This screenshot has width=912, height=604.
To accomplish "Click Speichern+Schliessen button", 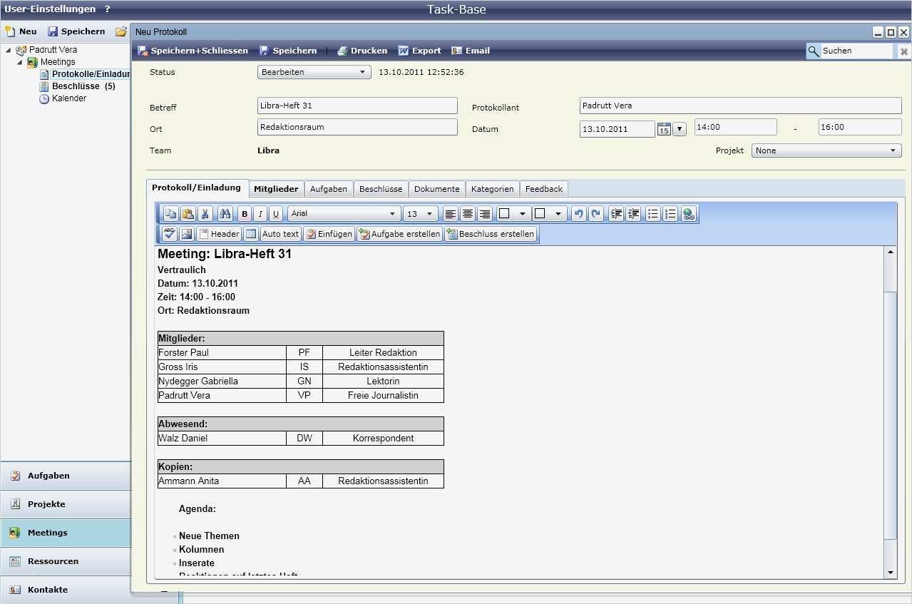I will [193, 51].
